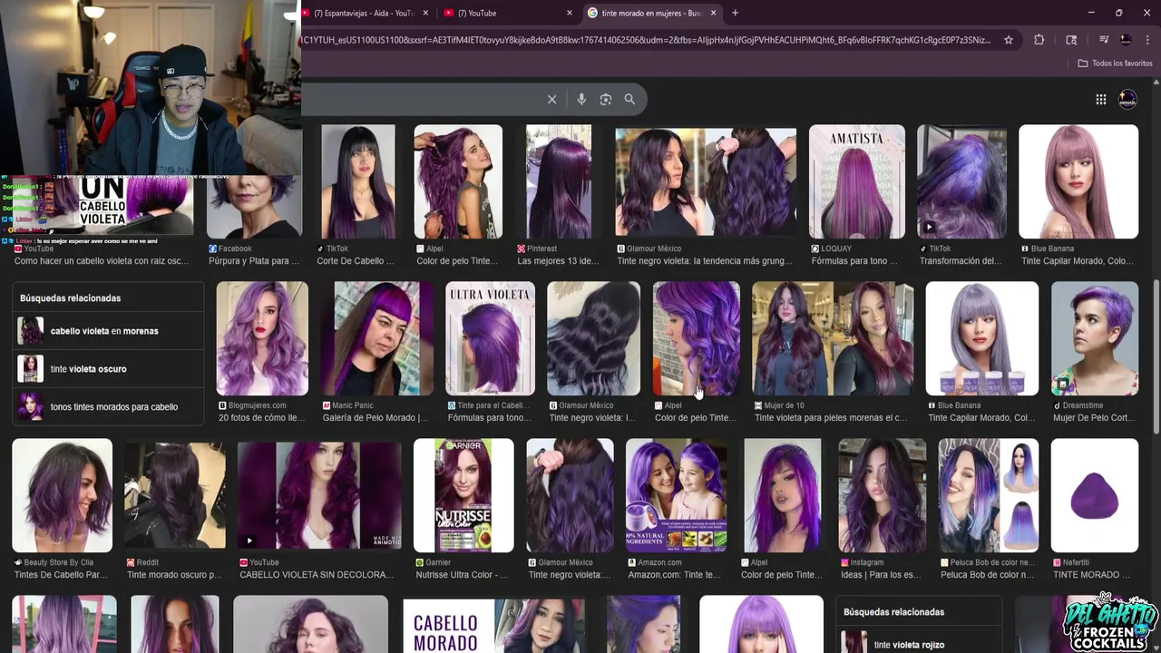
Task: Open Chrome three-dot menu
Action: click(x=1146, y=40)
